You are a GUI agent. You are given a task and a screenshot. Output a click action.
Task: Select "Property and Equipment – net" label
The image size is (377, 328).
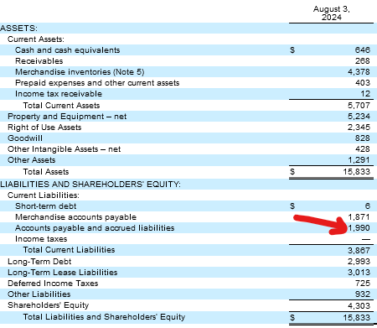click(x=67, y=117)
